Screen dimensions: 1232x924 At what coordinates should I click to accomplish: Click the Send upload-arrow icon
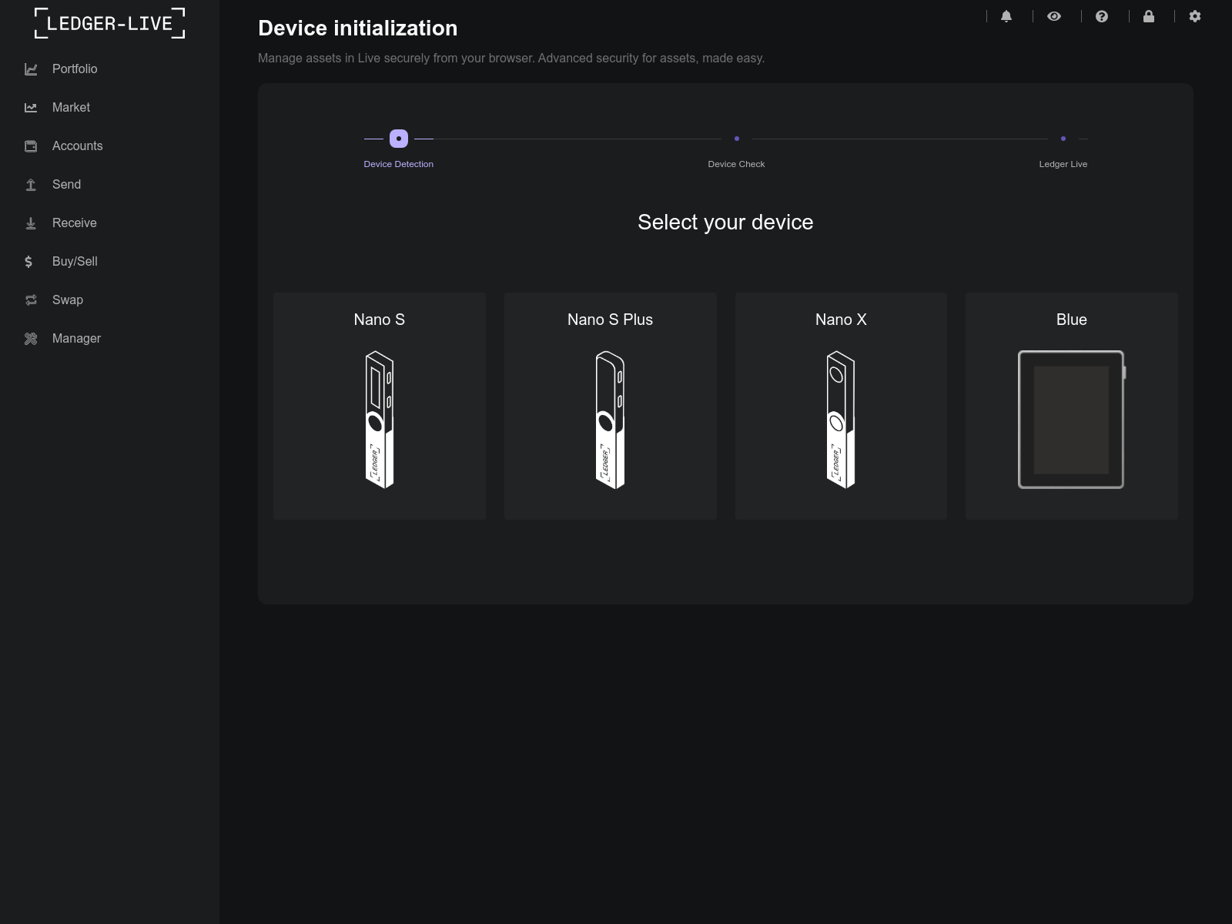click(x=31, y=185)
